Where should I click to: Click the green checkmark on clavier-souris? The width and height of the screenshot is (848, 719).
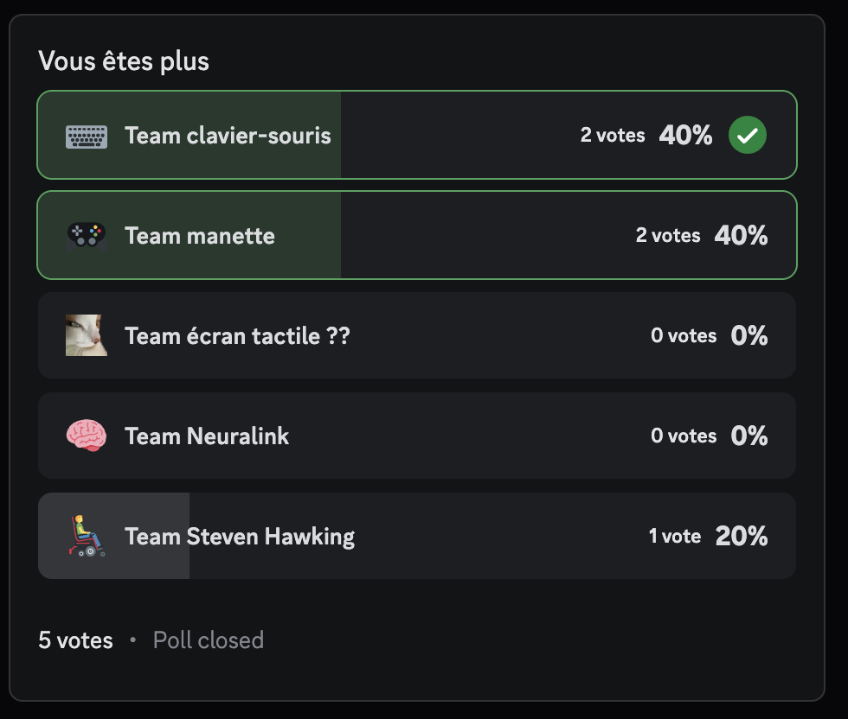tap(748, 136)
